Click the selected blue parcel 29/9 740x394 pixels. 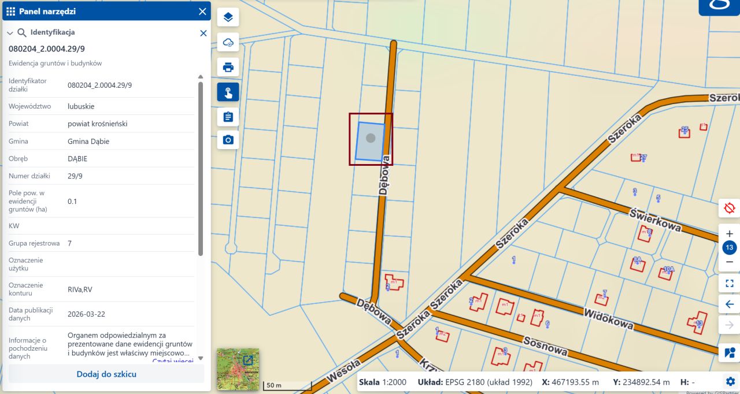point(370,141)
